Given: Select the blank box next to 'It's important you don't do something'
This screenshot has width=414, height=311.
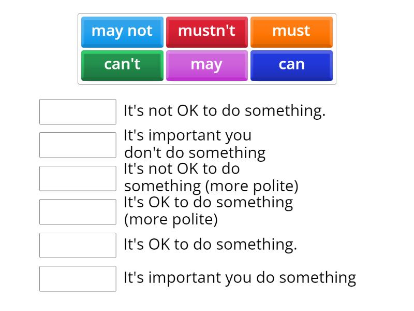Looking at the screenshot, I should (78, 145).
